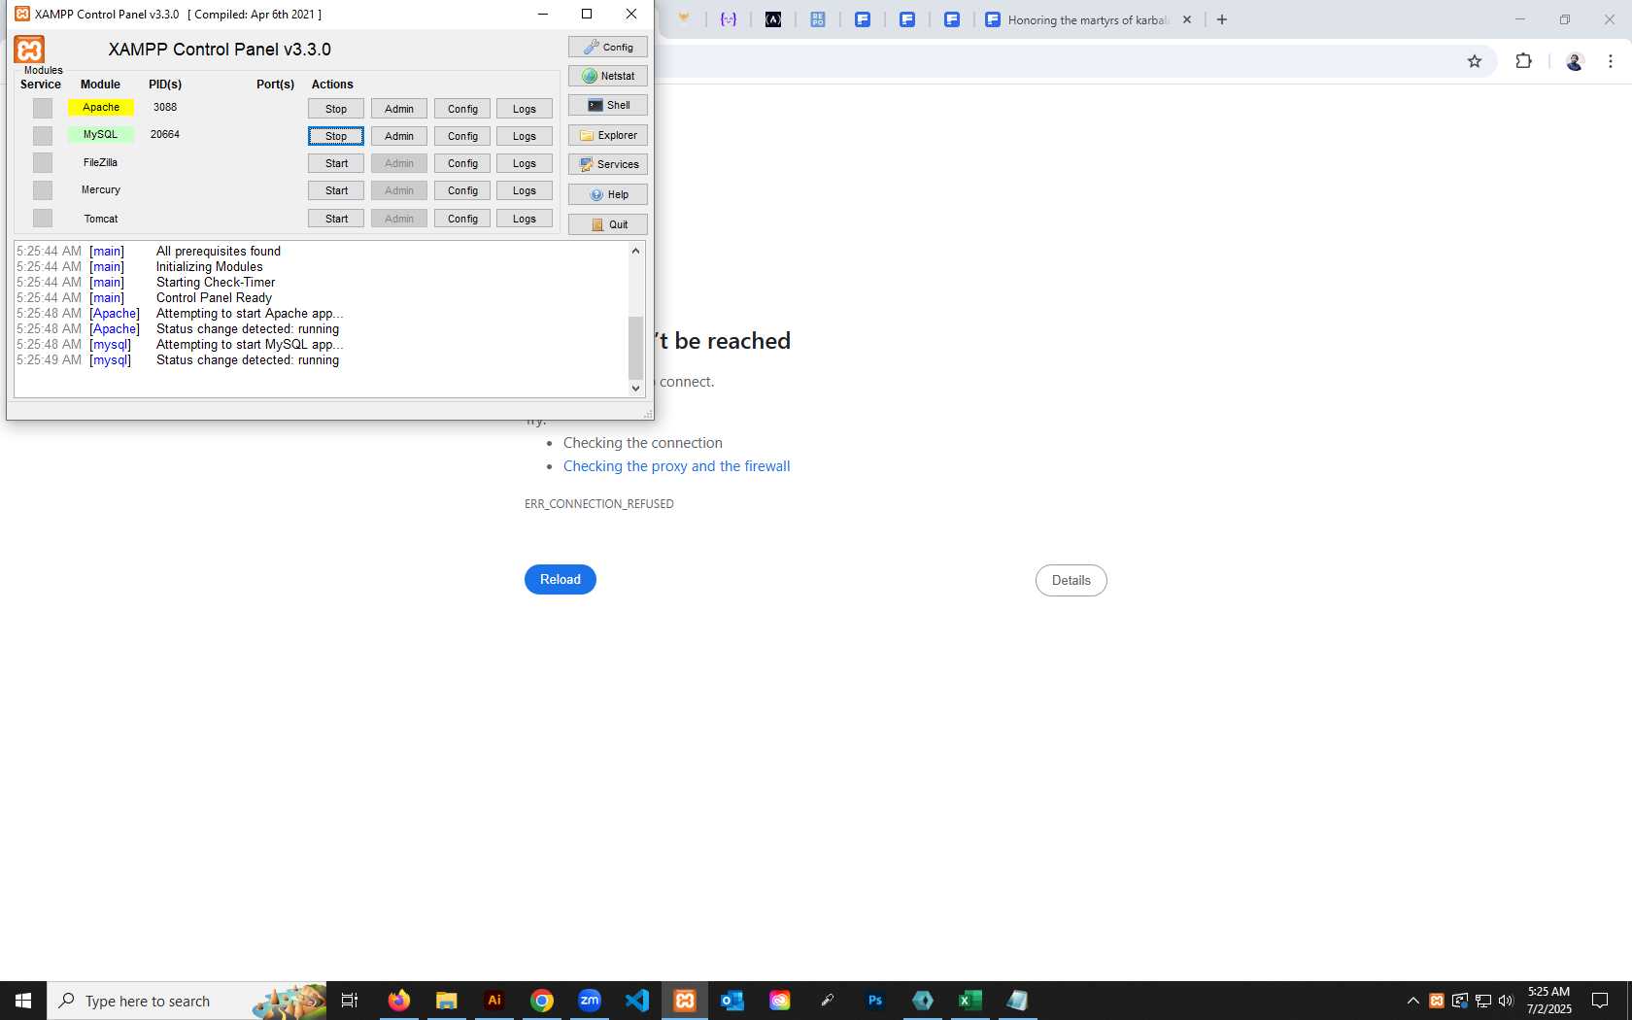Open the Tomcat Logs menu
Viewport: 1632px width, 1020px height.
click(525, 219)
